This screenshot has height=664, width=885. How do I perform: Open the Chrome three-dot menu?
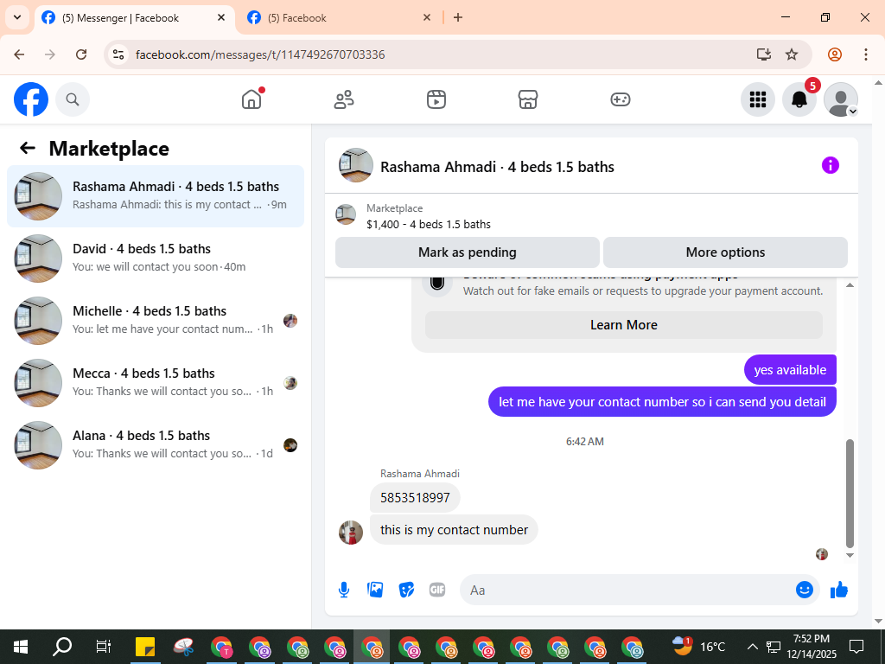866,54
